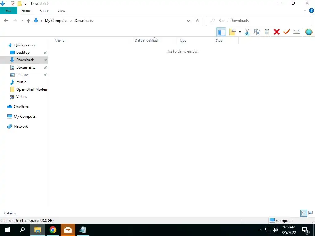Screen dimensions: 315x236
Task: Launch Google Chrome from taskbar
Action: [53, 230]
